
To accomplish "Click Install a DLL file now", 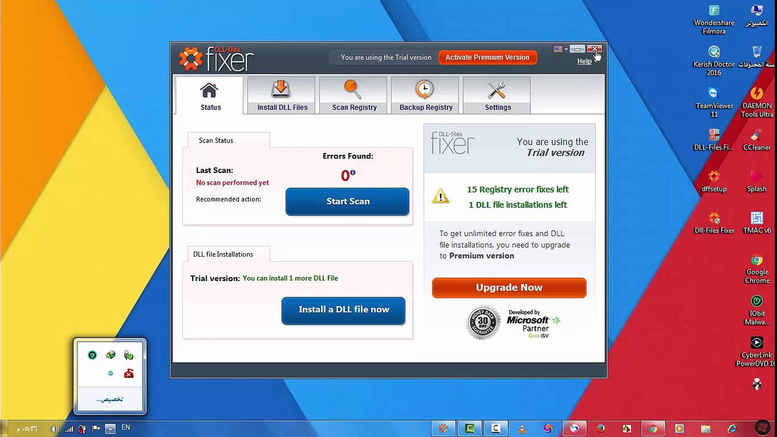I will click(344, 310).
